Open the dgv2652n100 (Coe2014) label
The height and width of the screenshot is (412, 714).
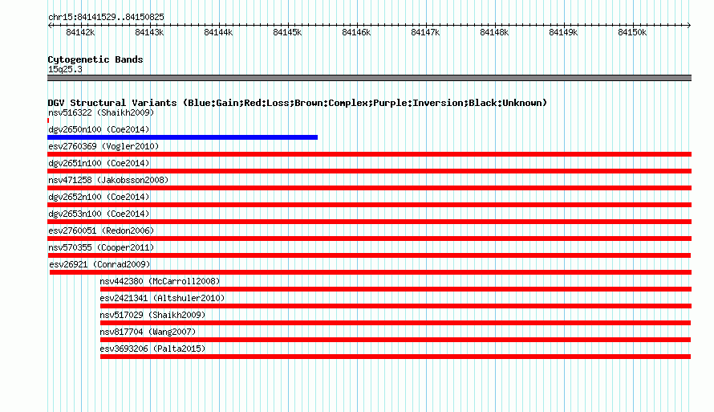(x=99, y=197)
